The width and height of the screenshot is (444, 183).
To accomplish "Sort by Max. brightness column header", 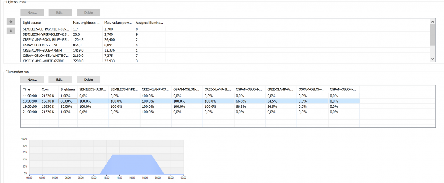I will (x=87, y=23).
